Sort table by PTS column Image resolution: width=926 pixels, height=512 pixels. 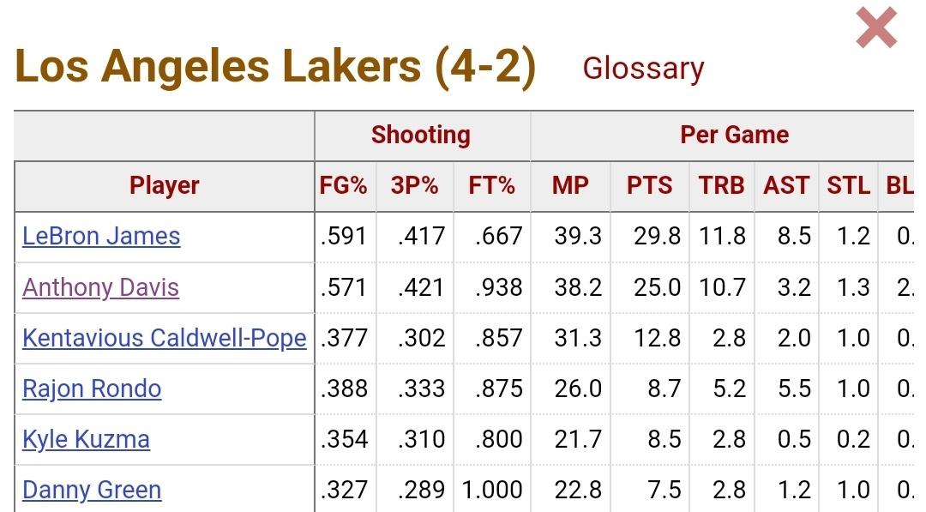[x=649, y=185]
